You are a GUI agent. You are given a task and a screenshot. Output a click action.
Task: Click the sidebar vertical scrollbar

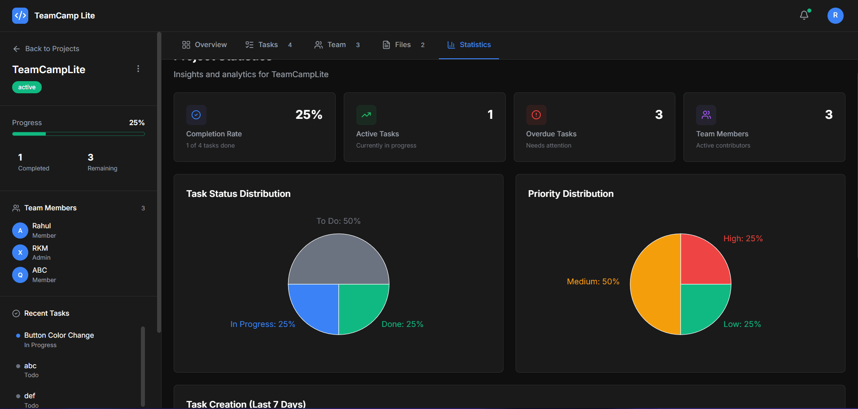coord(159,183)
